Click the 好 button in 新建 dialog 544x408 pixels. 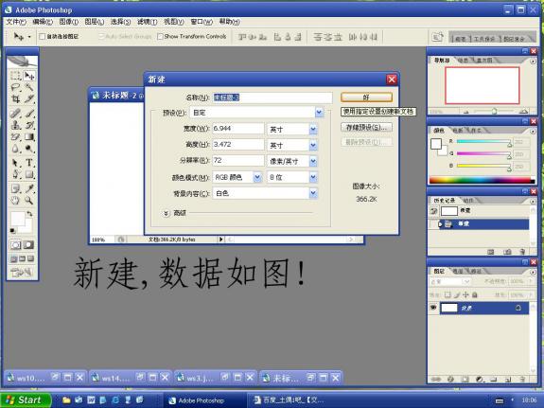pos(366,98)
